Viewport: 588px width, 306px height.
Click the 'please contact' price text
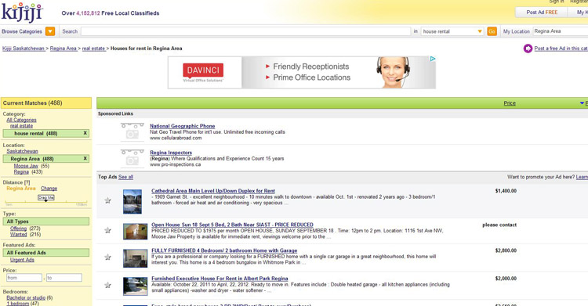[x=499, y=225]
